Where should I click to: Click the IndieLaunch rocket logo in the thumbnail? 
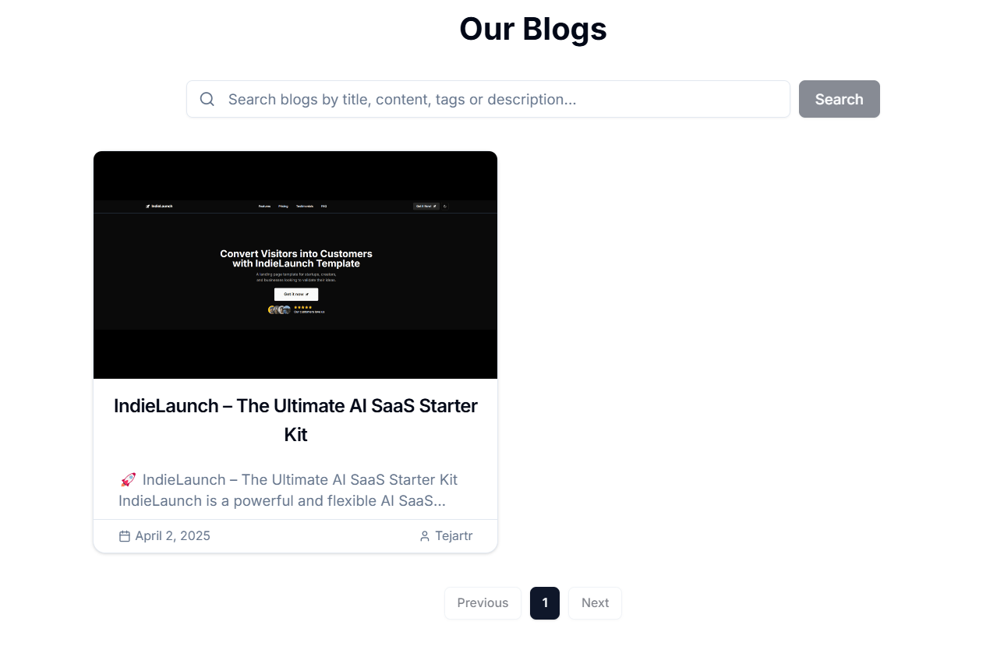147,207
